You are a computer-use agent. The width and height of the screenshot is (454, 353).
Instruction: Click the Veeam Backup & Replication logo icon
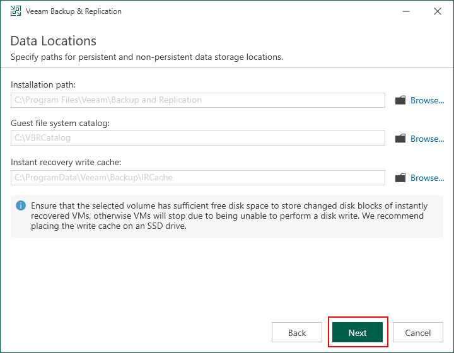click(x=16, y=11)
